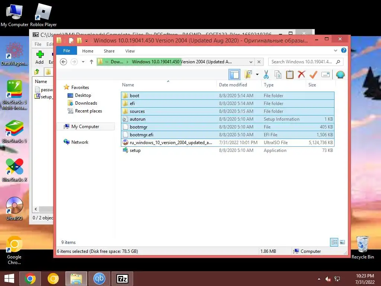Open My Computer desktop icon
Viewport: 381px width, 286px height.
point(15,15)
